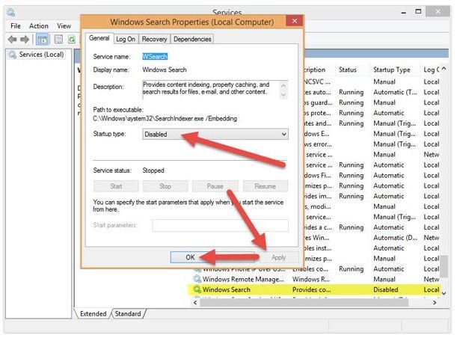Click the back arrow in Services toolbar

tap(12, 39)
